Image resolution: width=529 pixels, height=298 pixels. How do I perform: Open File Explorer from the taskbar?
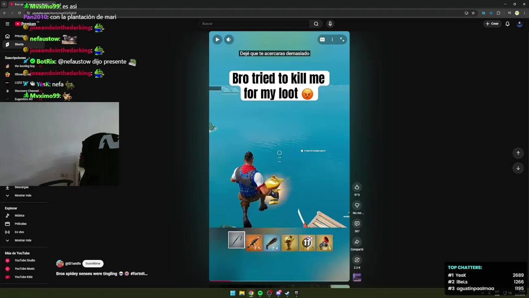click(x=242, y=293)
